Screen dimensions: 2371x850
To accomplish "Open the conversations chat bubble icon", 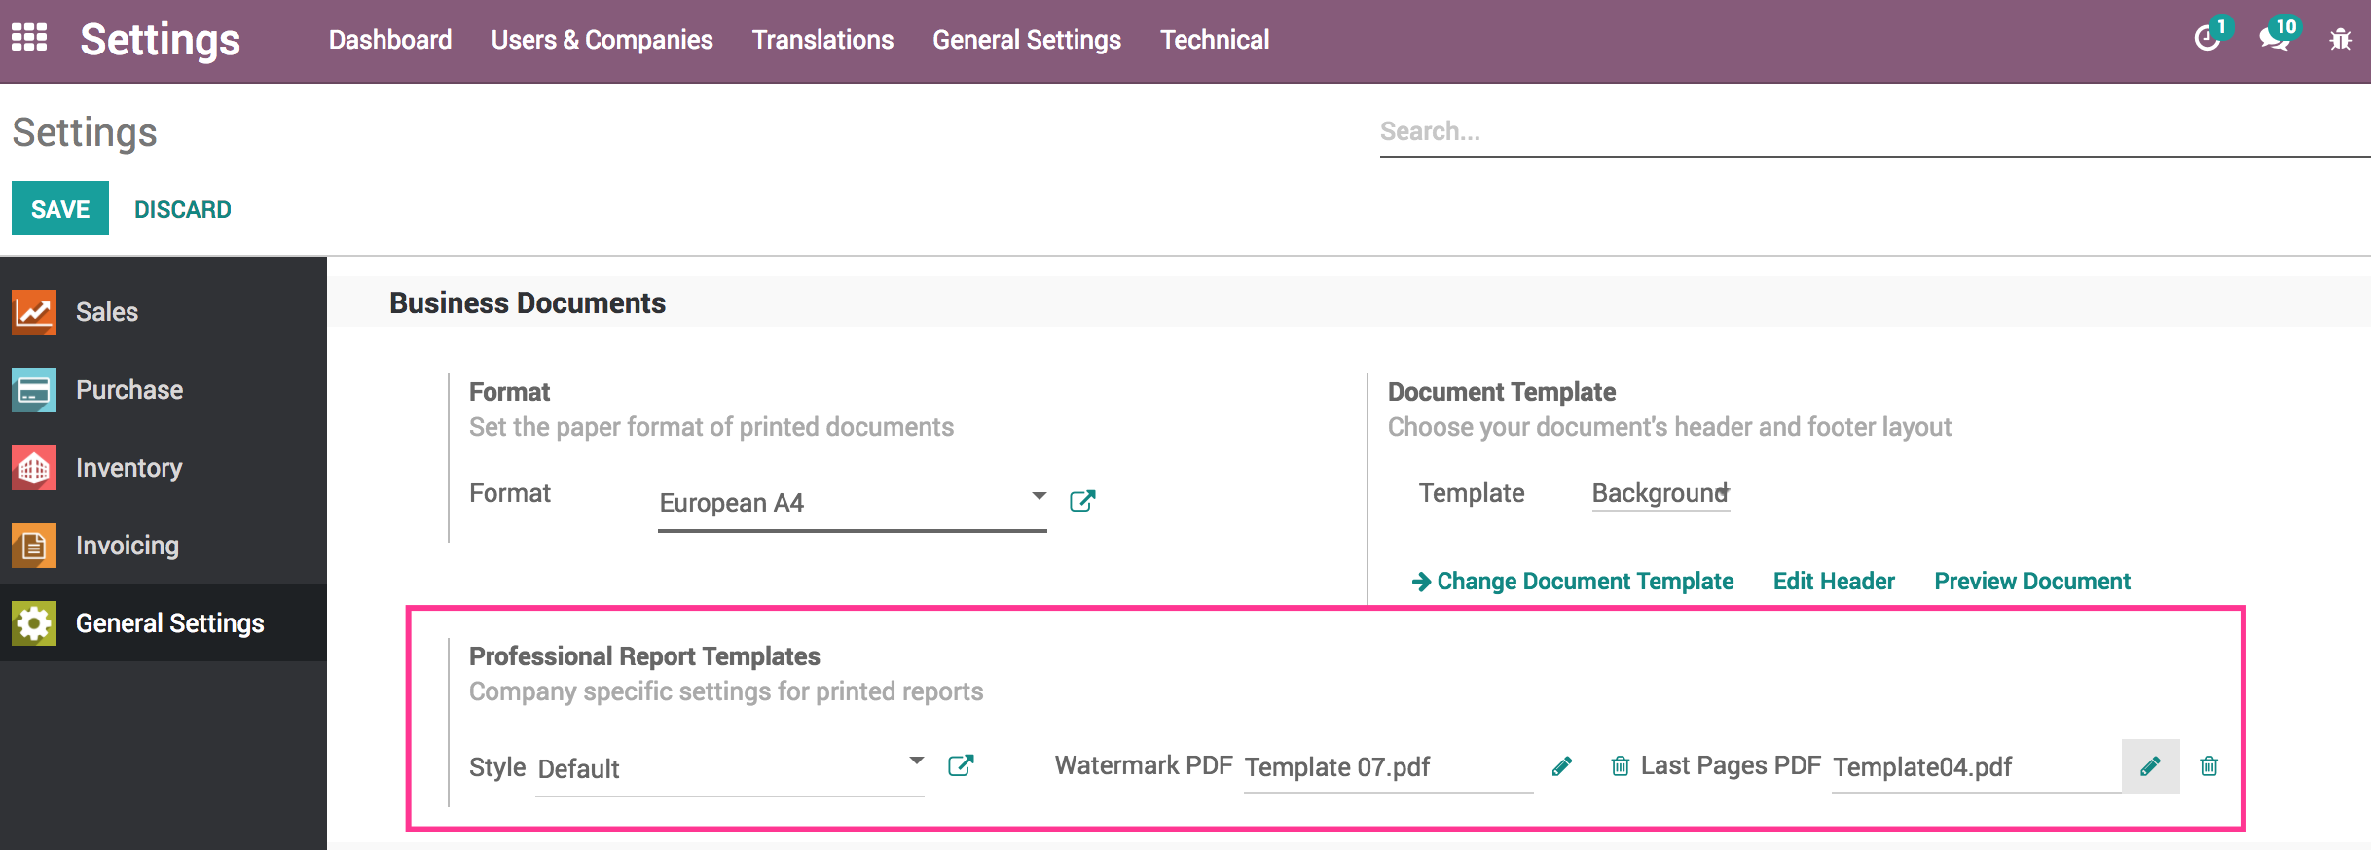I will [2275, 39].
